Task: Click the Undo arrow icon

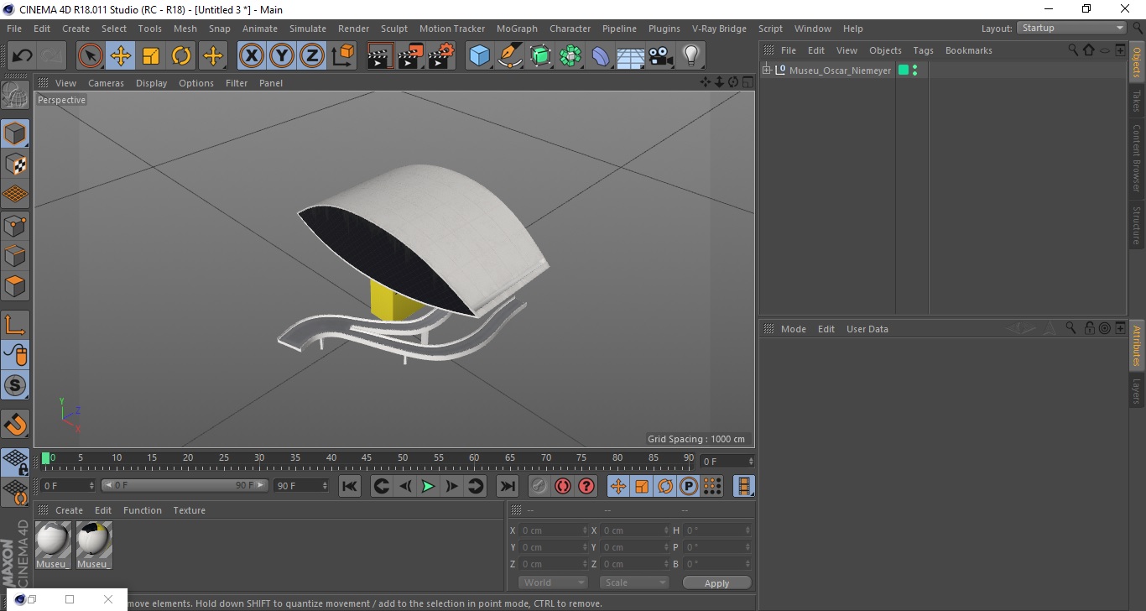Action: pos(23,56)
